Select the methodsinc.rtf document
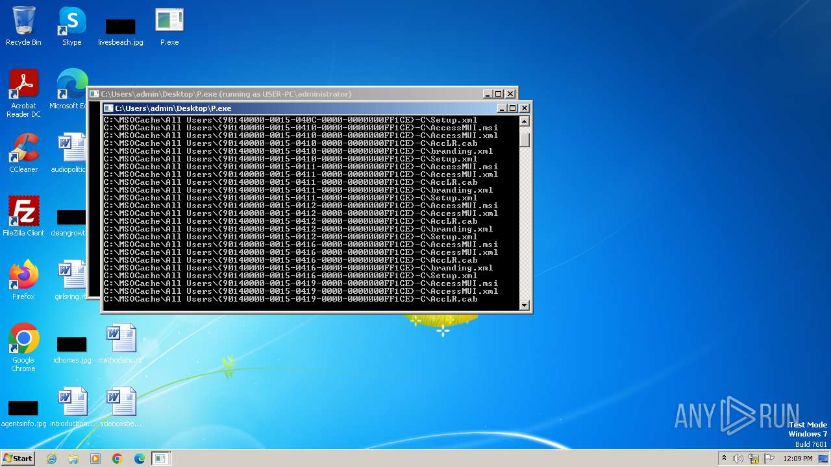Image resolution: width=831 pixels, height=467 pixels. tap(121, 344)
